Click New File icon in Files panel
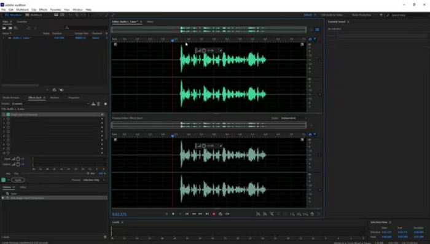 coord(16,28)
